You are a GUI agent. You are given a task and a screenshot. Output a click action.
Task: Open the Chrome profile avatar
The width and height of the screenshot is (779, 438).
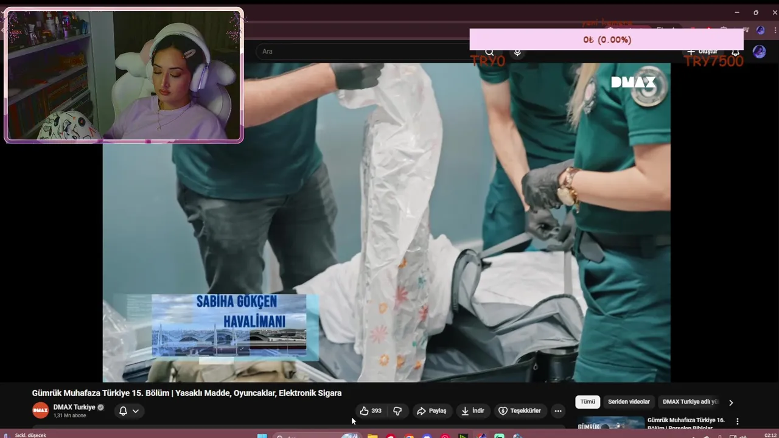(x=760, y=30)
